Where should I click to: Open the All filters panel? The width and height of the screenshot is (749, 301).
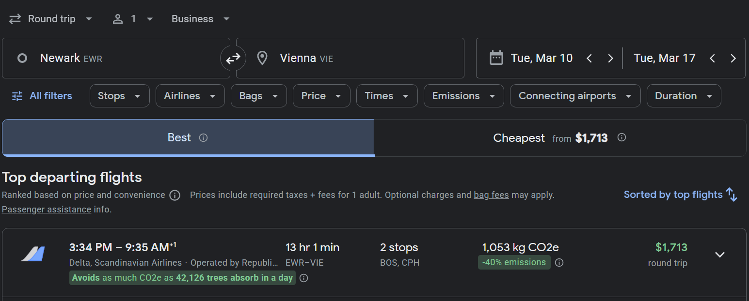click(x=42, y=96)
